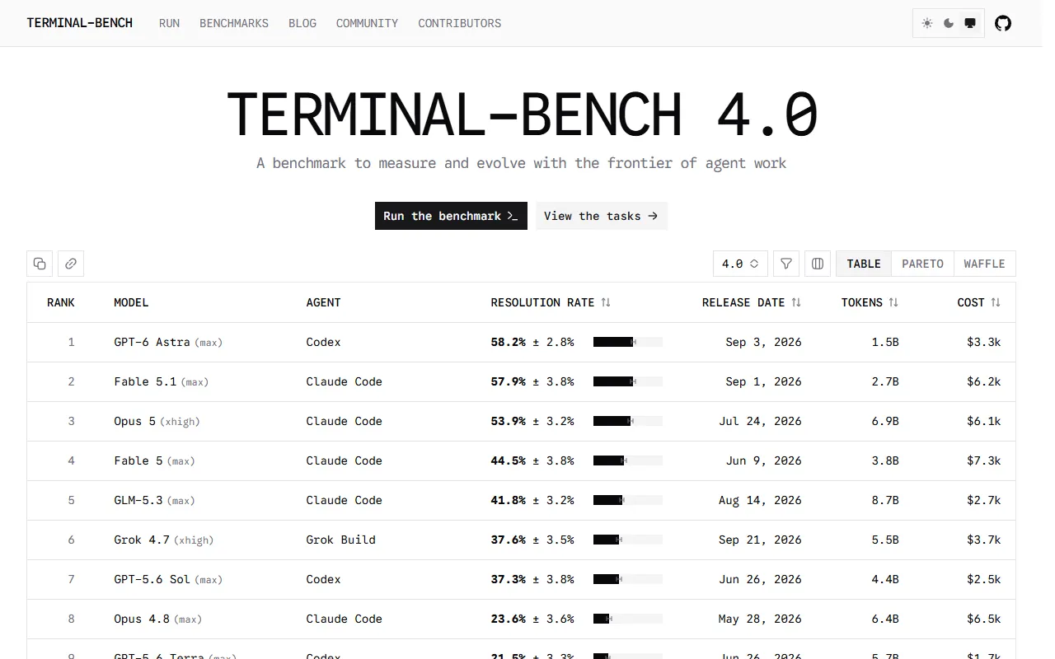Viewport: 1055px width, 659px height.
Task: Click the Jul 24, 2026 release date
Action: (x=760, y=421)
